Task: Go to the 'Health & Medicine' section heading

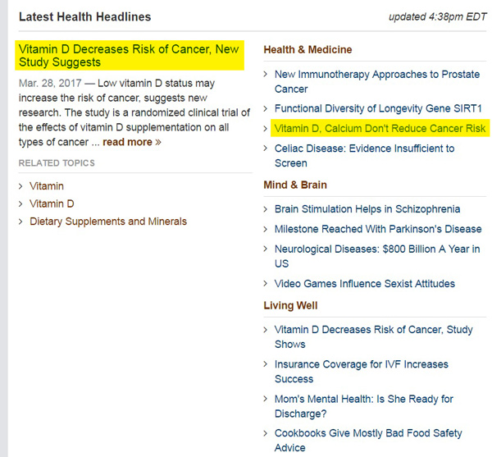Action: point(307,50)
